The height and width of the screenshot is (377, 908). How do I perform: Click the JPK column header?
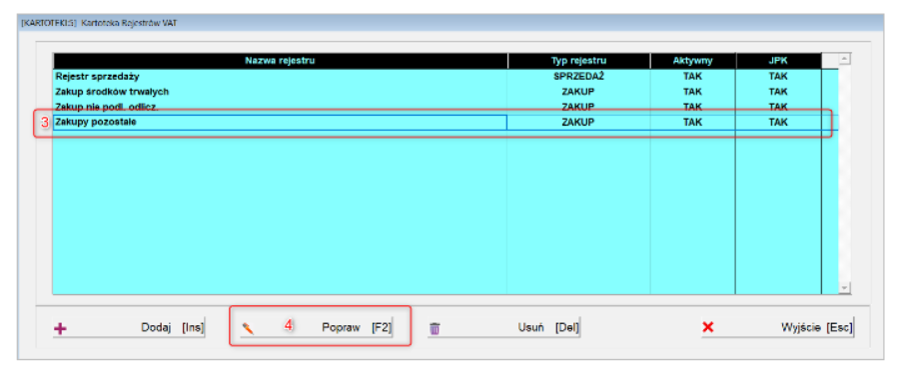(x=778, y=61)
